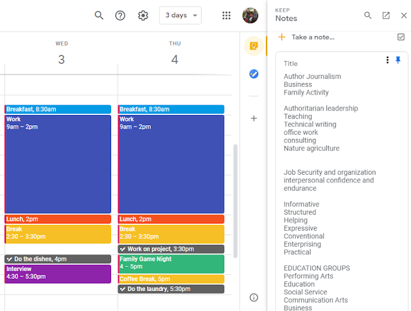Open the Support help icon
The width and height of the screenshot is (411, 311).
coord(120,15)
